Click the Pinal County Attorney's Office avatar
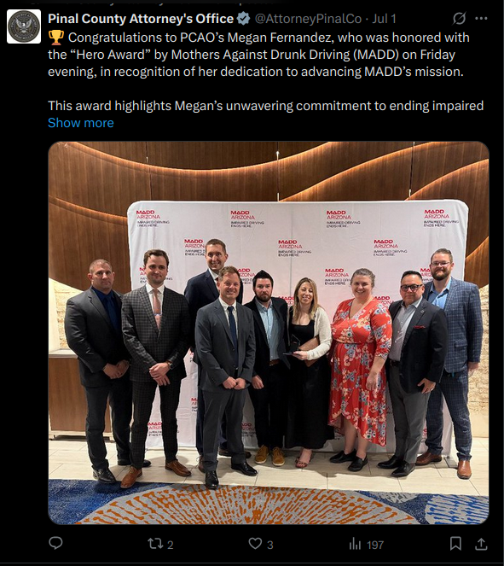 coord(24,26)
